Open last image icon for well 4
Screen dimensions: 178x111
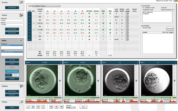tap(127, 23)
